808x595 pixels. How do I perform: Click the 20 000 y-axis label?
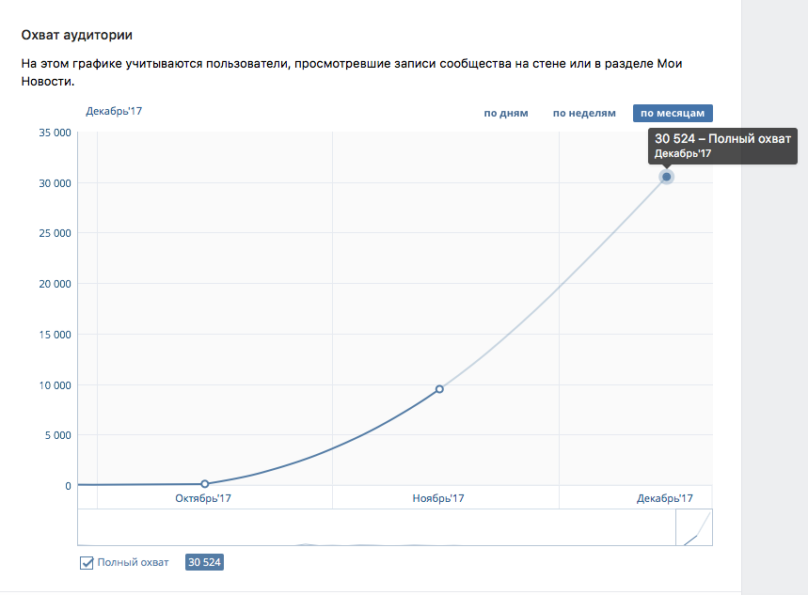point(55,284)
